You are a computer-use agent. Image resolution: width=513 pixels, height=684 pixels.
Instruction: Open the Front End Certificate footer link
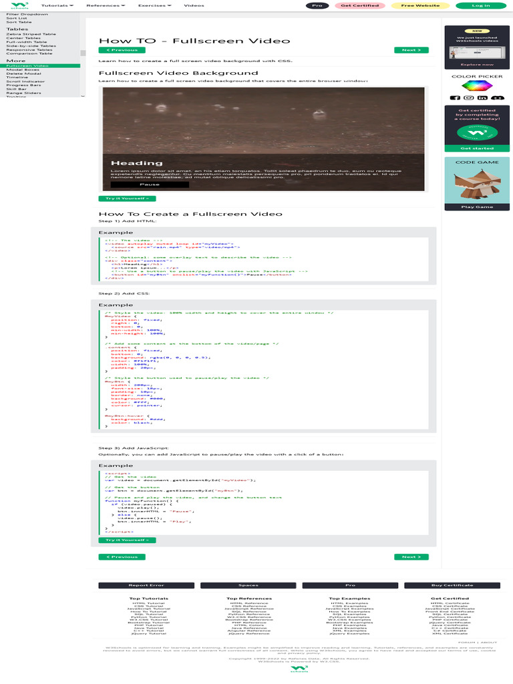tap(450, 612)
